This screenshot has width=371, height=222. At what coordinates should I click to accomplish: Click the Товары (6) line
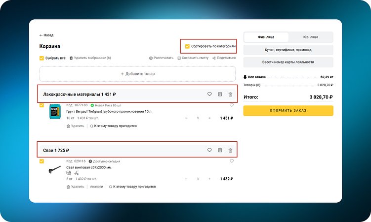pyautogui.click(x=288, y=85)
